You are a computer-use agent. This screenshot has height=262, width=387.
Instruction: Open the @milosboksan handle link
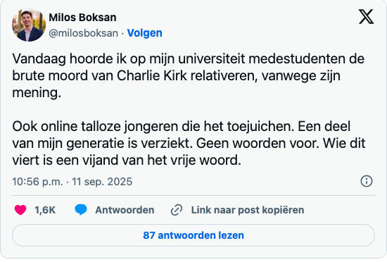click(84, 33)
